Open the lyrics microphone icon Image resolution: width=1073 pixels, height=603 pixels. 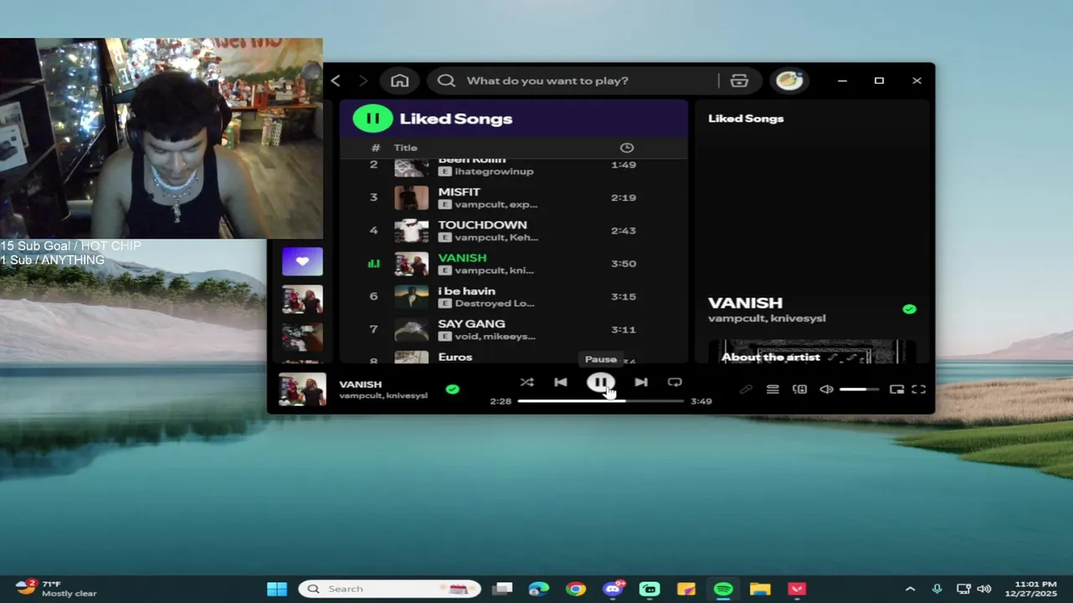pyautogui.click(x=745, y=389)
